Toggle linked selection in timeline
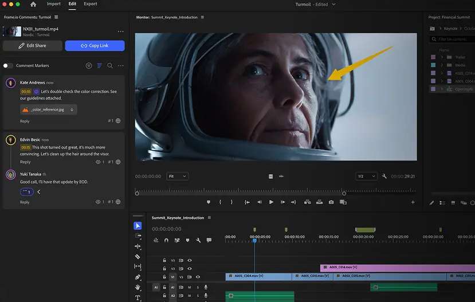The width and height of the screenshot is (475, 302). [x=177, y=240]
